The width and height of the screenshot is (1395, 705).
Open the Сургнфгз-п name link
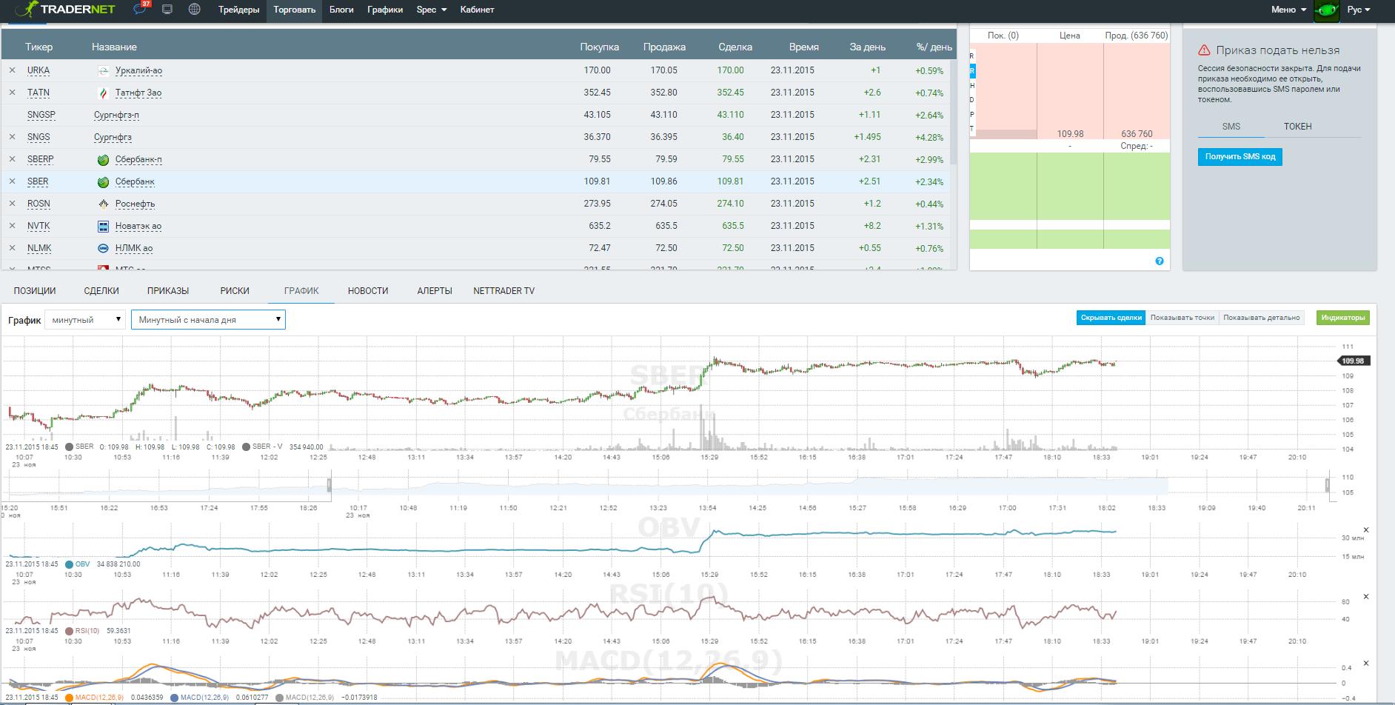pyautogui.click(x=116, y=115)
